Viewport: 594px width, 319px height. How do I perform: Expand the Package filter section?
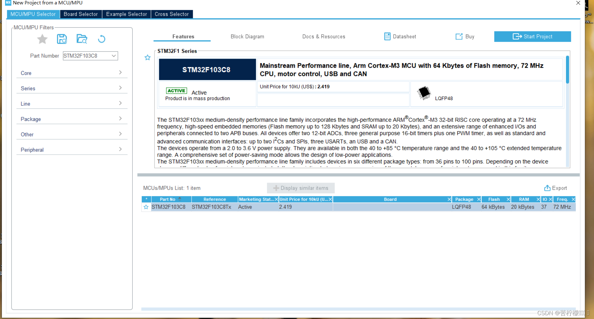coord(72,119)
